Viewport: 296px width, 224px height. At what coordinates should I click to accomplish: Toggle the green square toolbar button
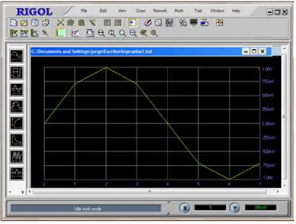coord(61,33)
